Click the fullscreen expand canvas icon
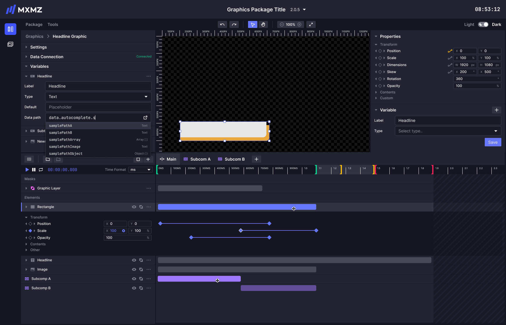Viewport: 506px width, 325px height. pos(311,24)
